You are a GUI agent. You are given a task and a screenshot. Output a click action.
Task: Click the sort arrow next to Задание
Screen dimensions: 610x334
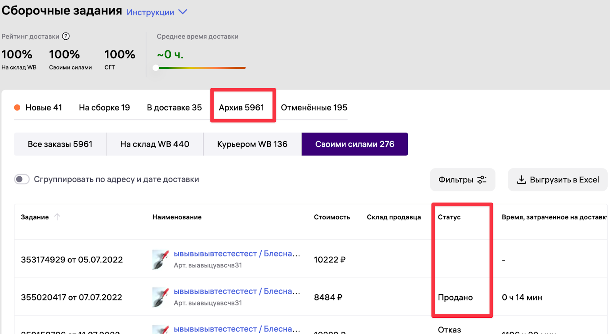57,217
